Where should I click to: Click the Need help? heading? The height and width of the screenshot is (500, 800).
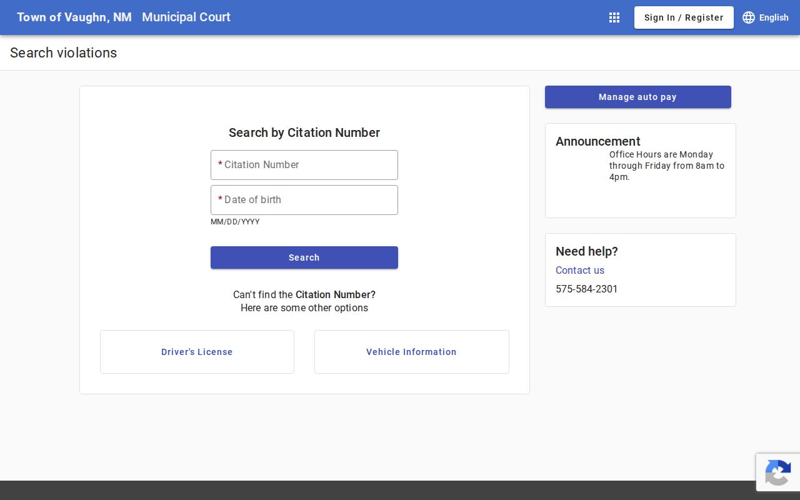click(587, 251)
